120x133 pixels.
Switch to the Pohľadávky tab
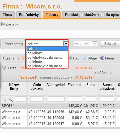coord(29,15)
